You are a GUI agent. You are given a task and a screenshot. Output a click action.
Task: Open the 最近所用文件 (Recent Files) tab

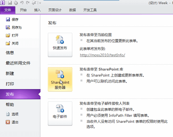(18, 63)
